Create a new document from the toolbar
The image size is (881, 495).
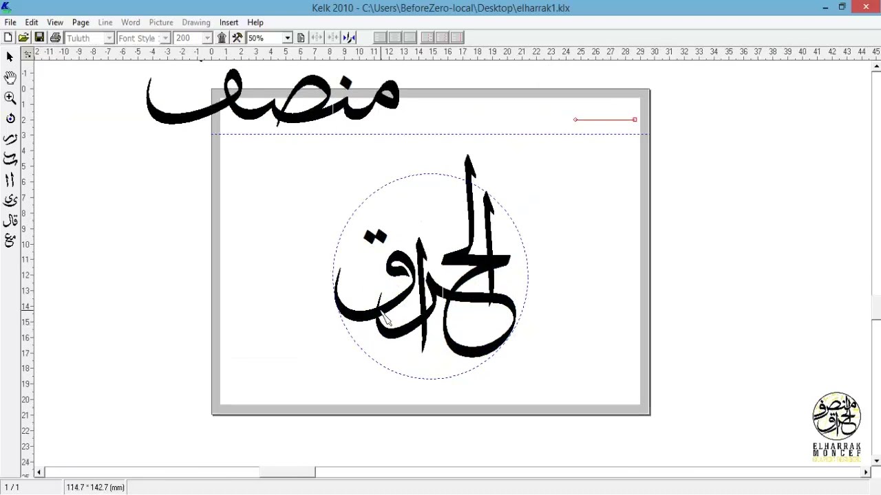(x=8, y=38)
